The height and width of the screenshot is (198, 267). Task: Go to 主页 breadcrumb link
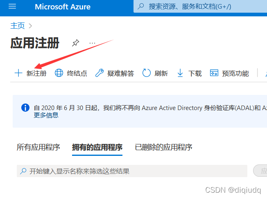(17, 26)
